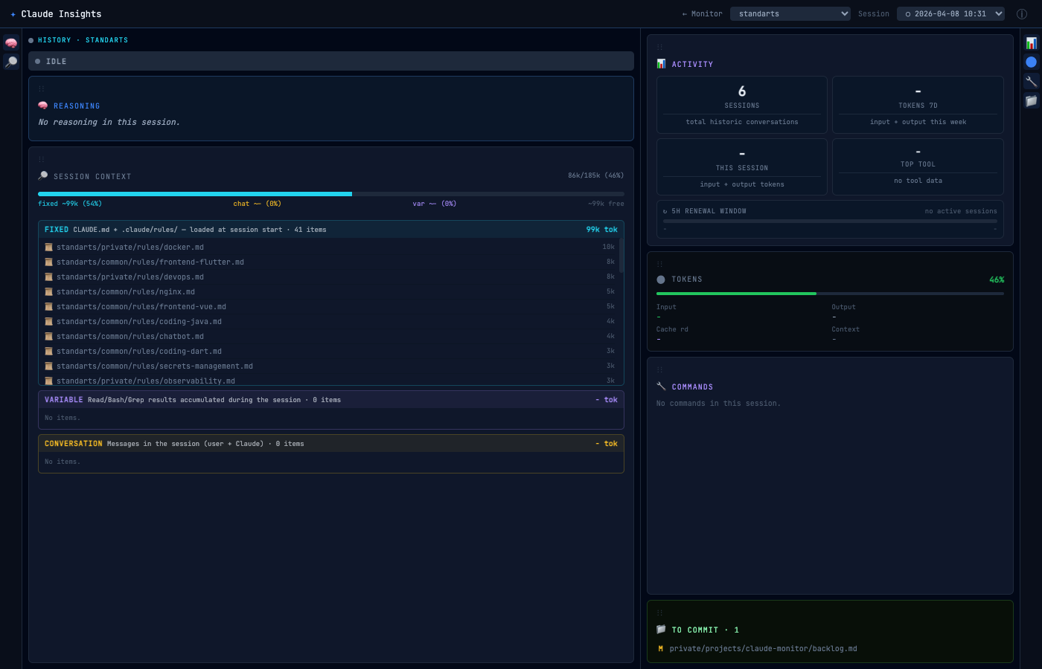Screen dimensions: 1042x669
Task: Click the "86k/185k (46%)" context total
Action: [x=595, y=175]
